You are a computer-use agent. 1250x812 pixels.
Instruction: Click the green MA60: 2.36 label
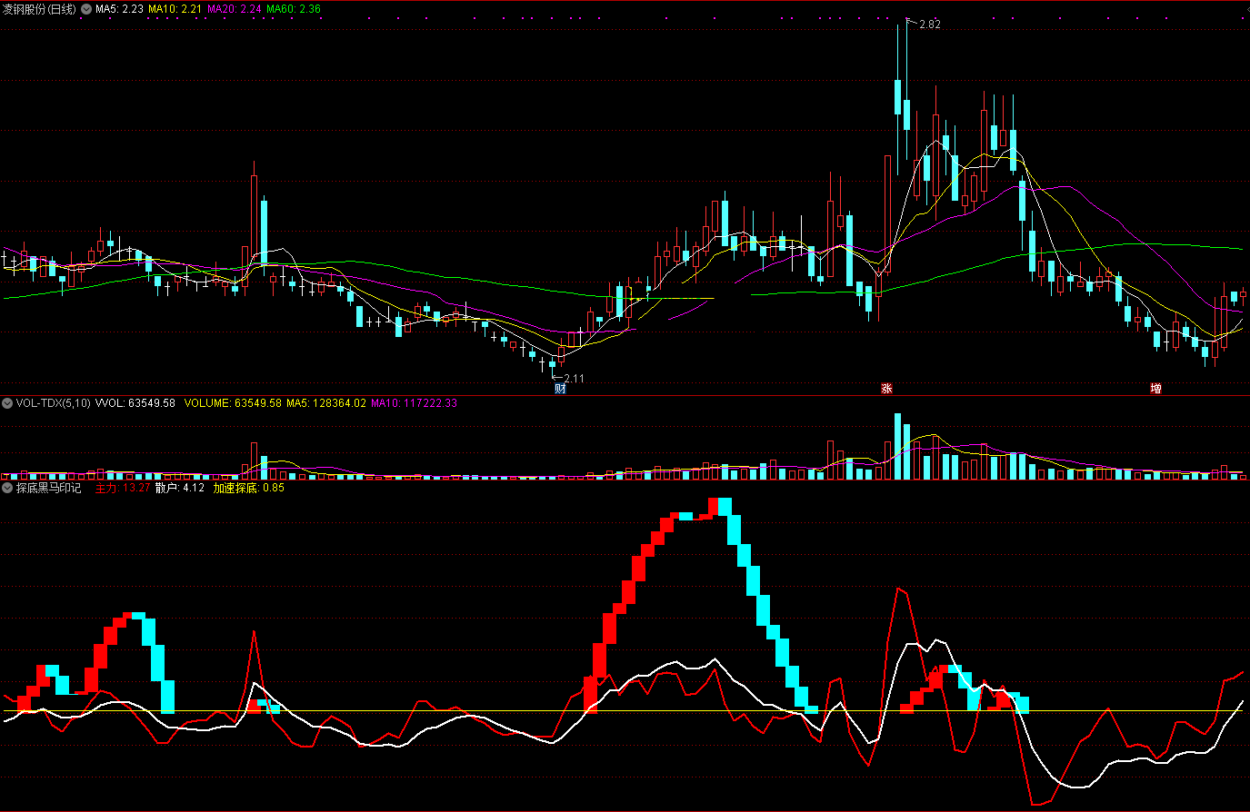tap(294, 9)
